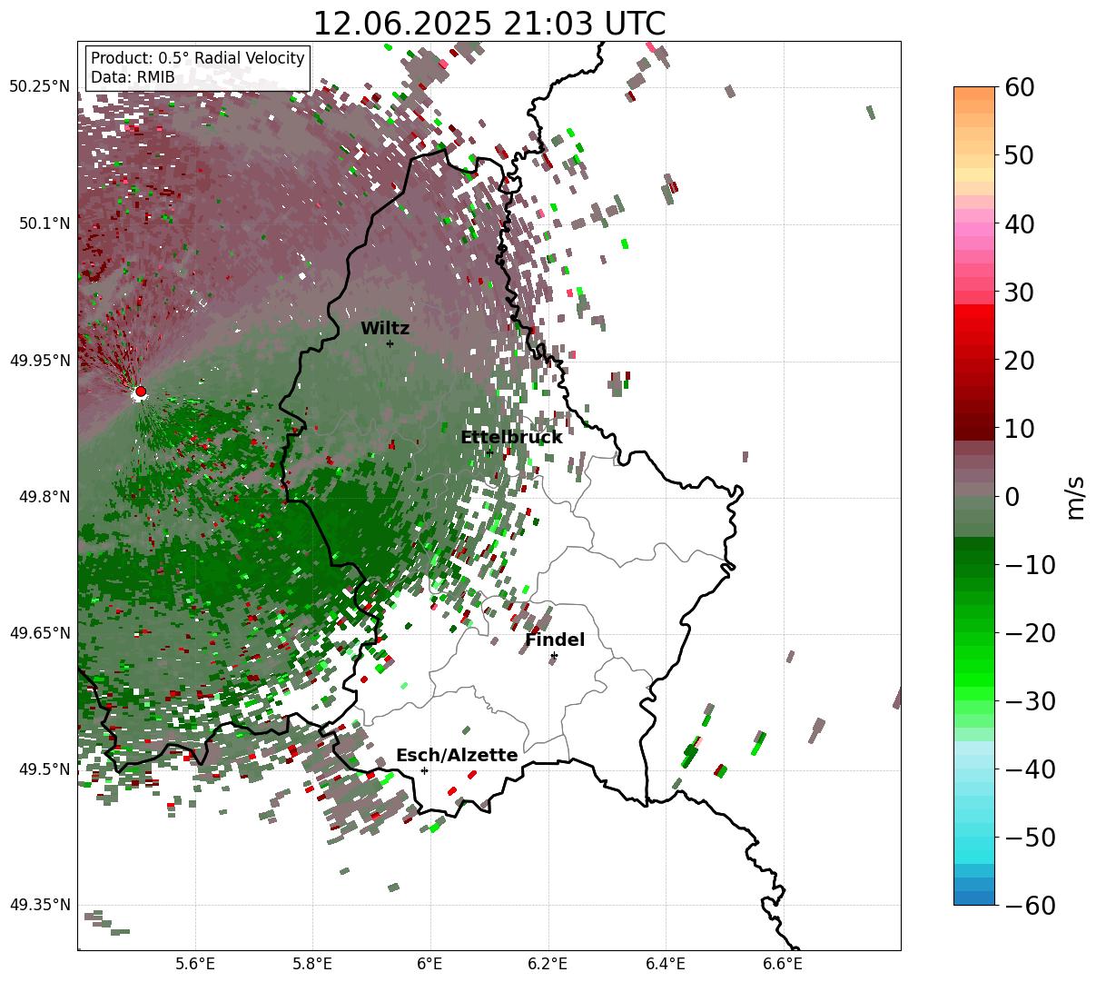The width and height of the screenshot is (1096, 982).
Task: Click the 6.2°E longitude label
Action: 548,964
